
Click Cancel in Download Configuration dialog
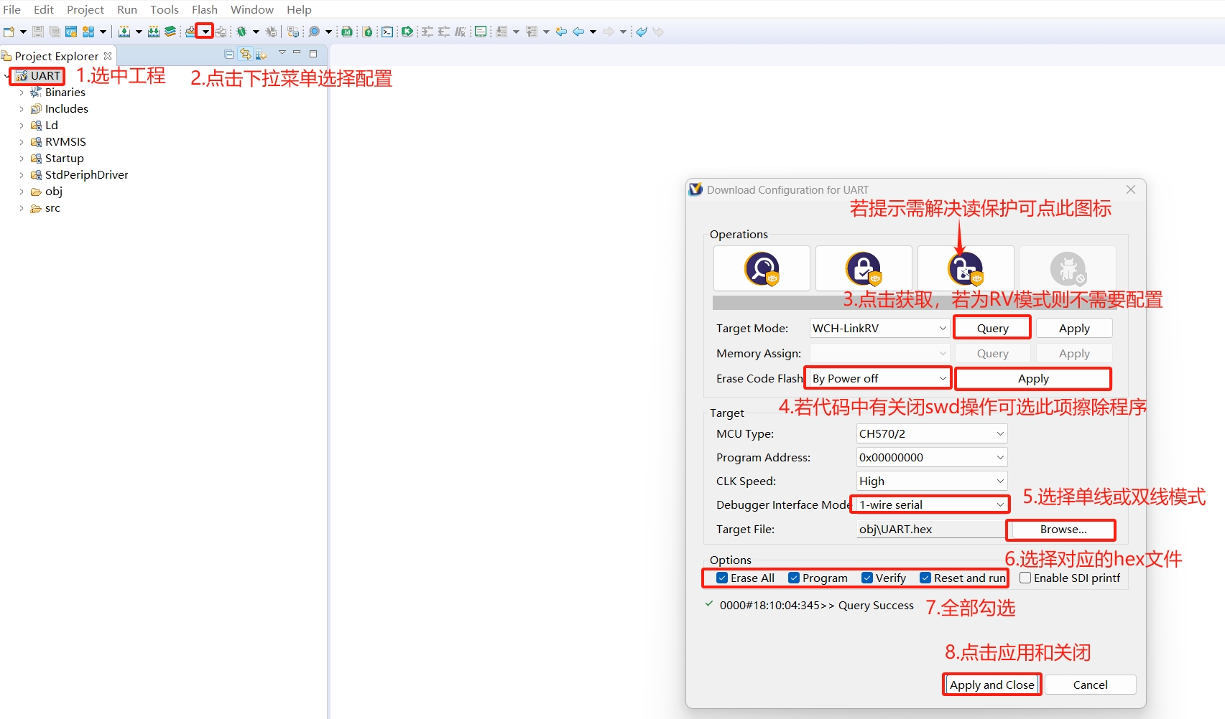coord(1090,685)
